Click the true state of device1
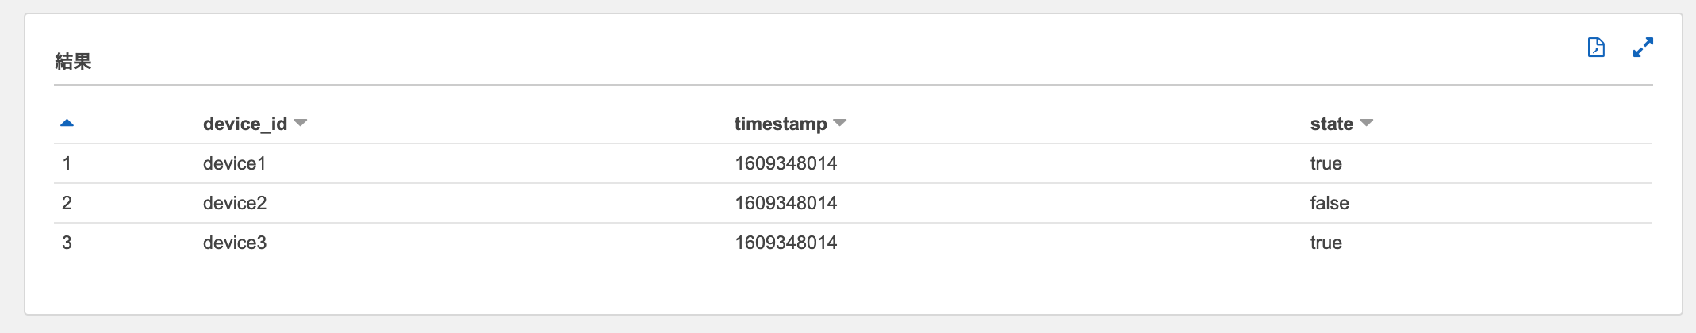1696x333 pixels. click(x=1326, y=163)
